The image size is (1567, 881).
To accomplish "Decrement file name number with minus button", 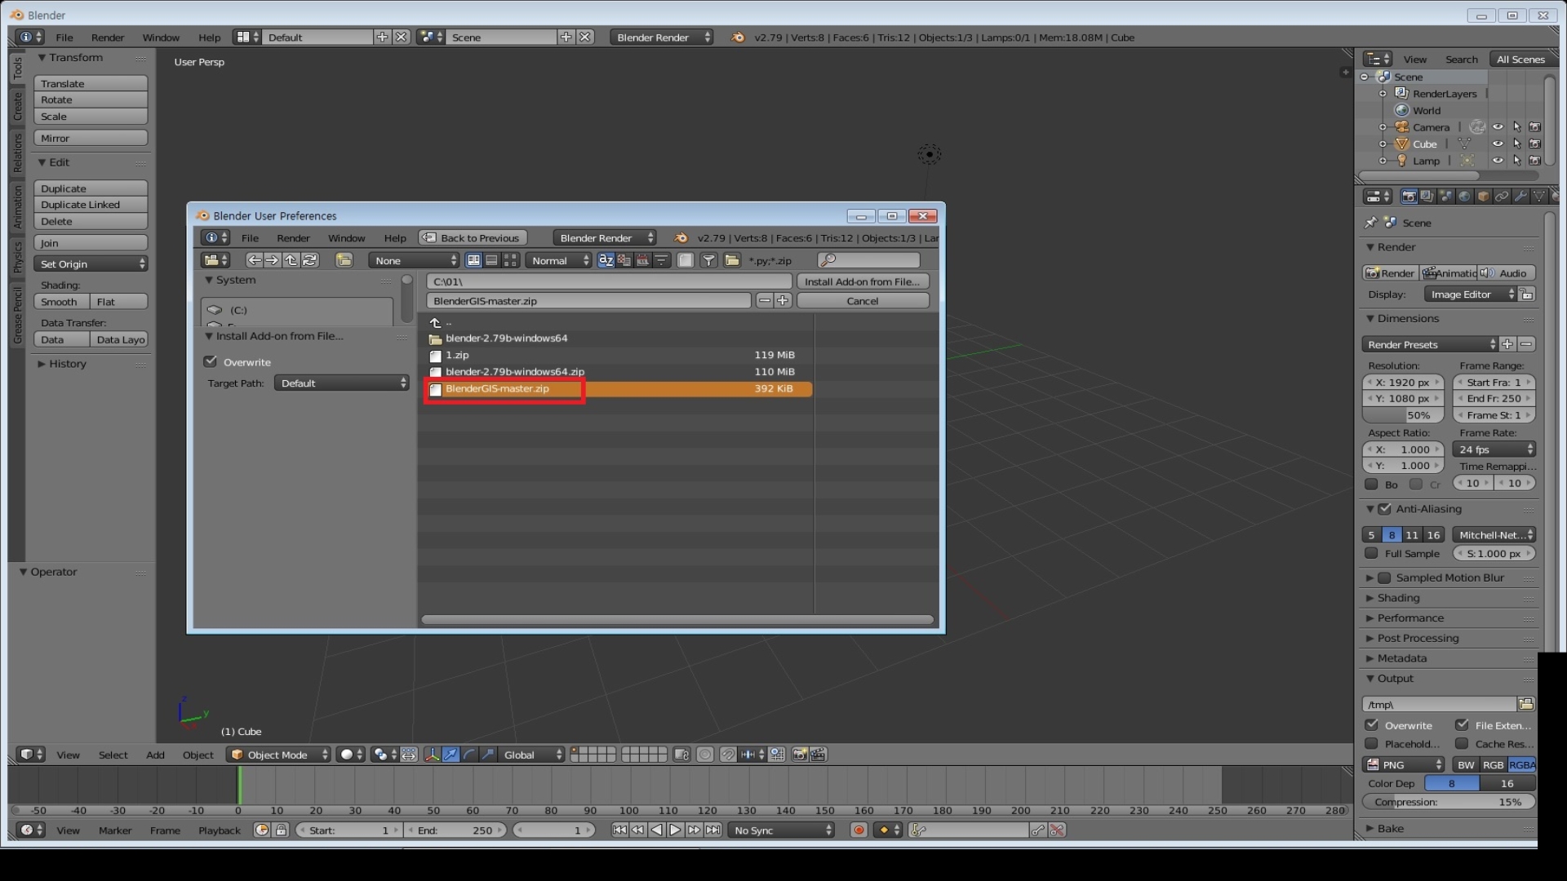I will point(764,301).
